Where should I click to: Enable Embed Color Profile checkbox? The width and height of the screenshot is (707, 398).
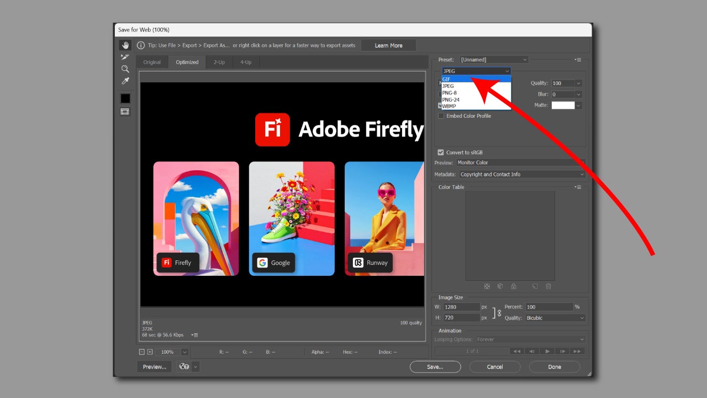pos(441,116)
